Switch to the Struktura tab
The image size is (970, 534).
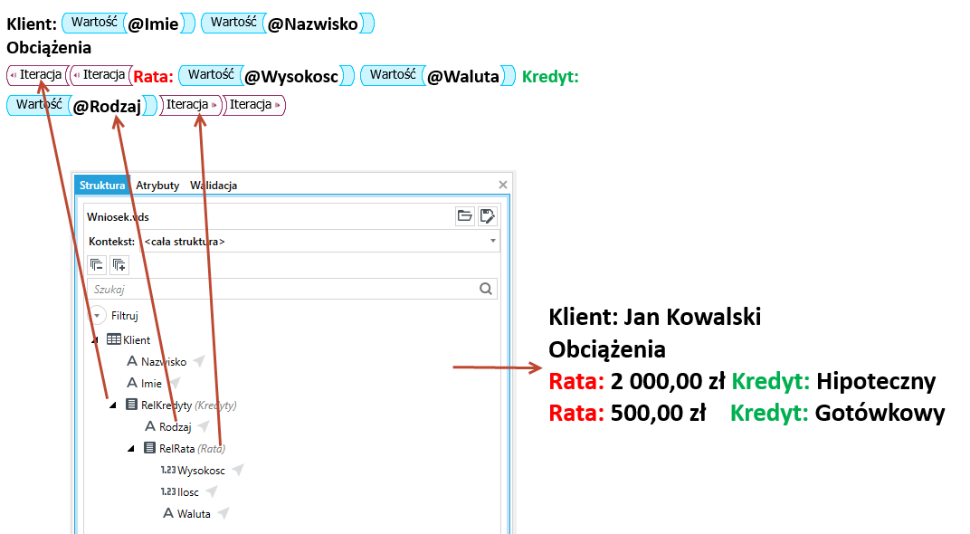[x=102, y=185]
